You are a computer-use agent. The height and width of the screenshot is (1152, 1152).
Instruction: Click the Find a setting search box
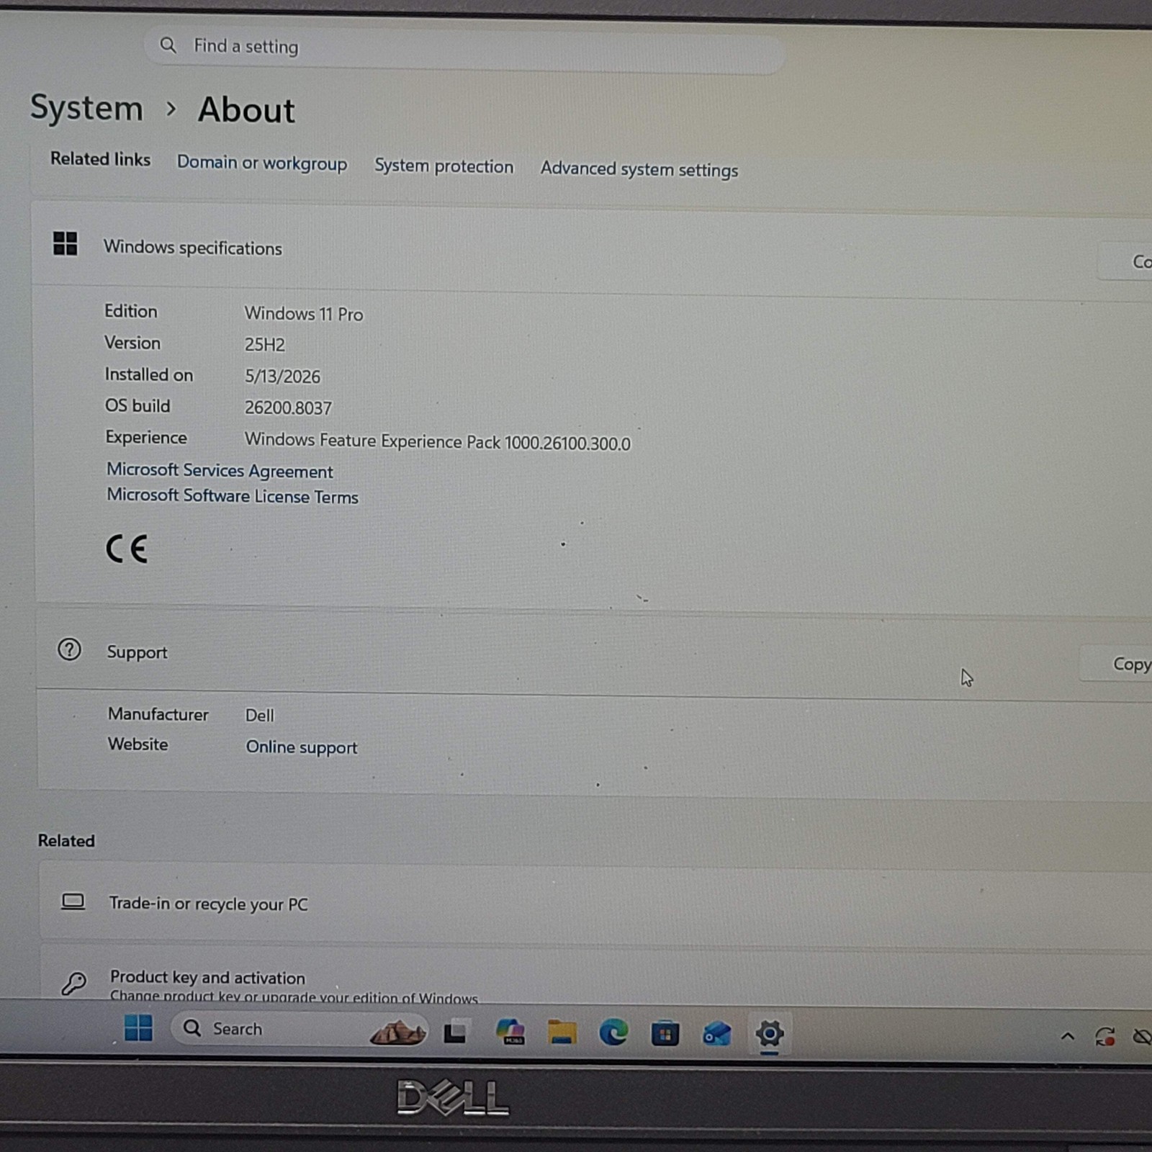click(x=464, y=49)
